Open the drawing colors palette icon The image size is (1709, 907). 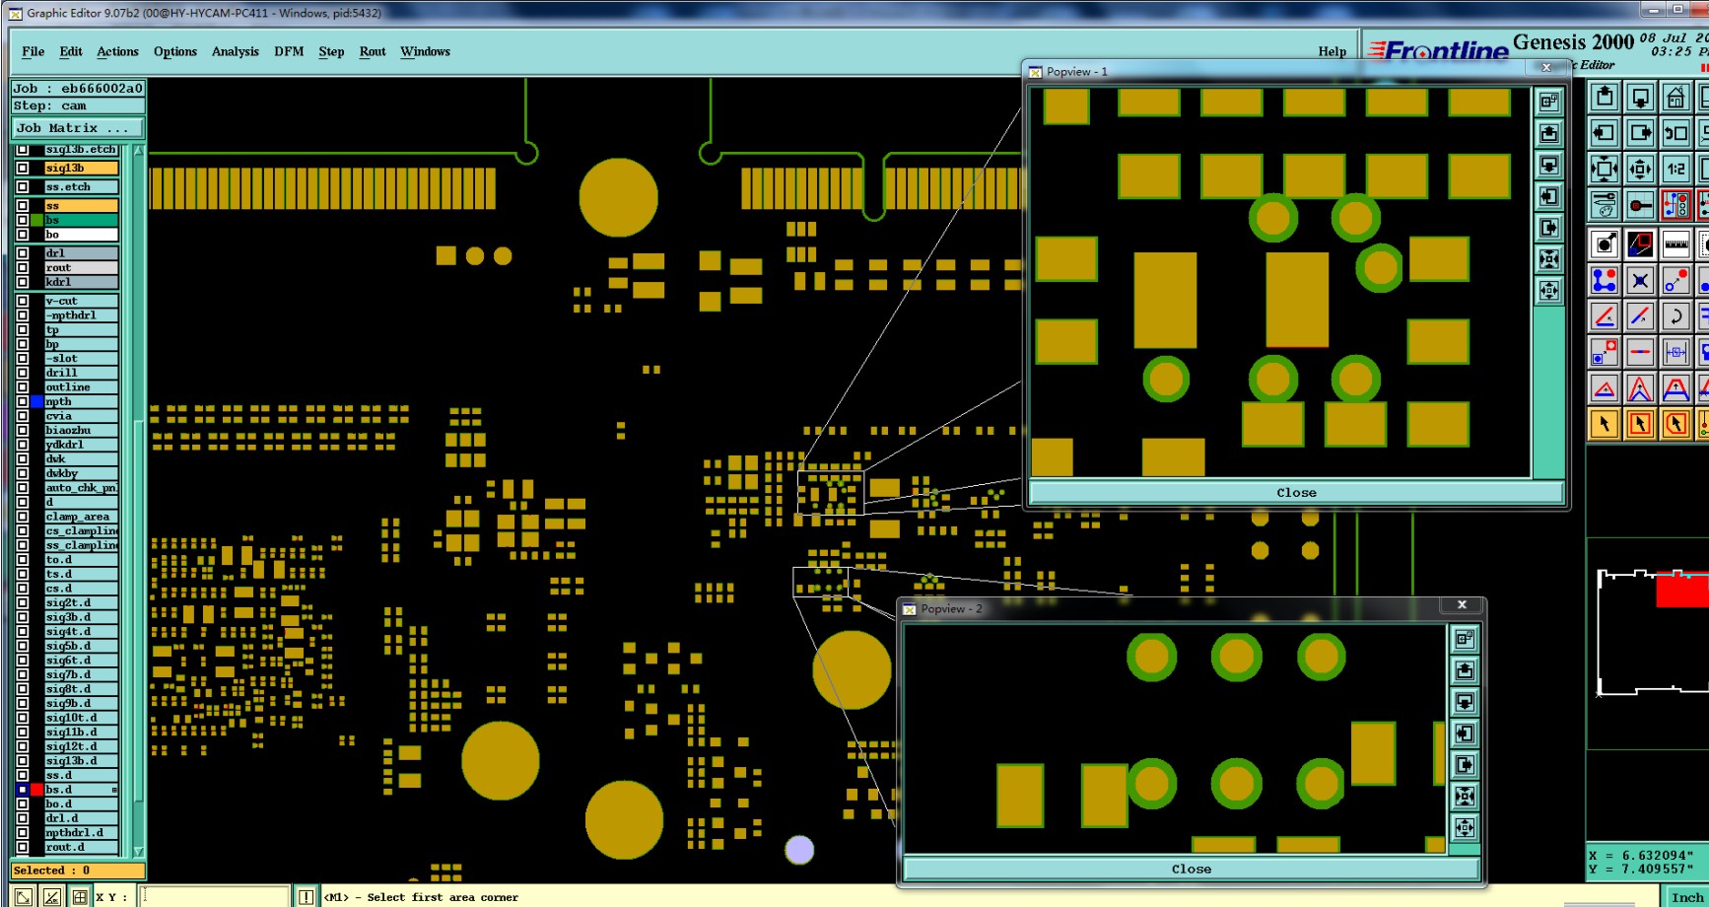point(1605,205)
